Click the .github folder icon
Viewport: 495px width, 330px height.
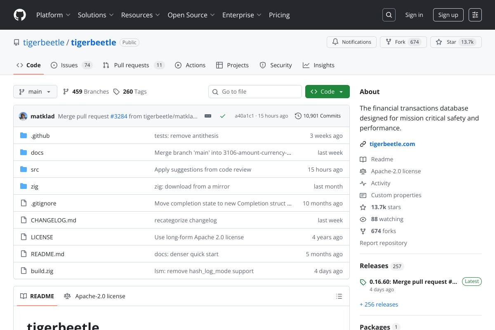pyautogui.click(x=24, y=135)
